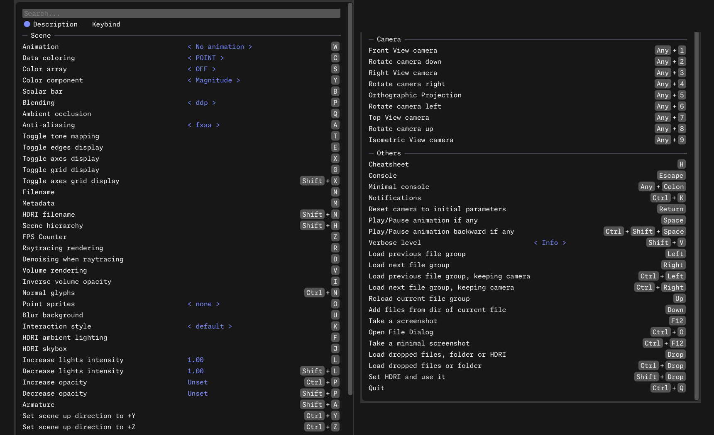This screenshot has width=714, height=435.
Task: Click the Z key badge for FPS Counter
Action: [335, 237]
